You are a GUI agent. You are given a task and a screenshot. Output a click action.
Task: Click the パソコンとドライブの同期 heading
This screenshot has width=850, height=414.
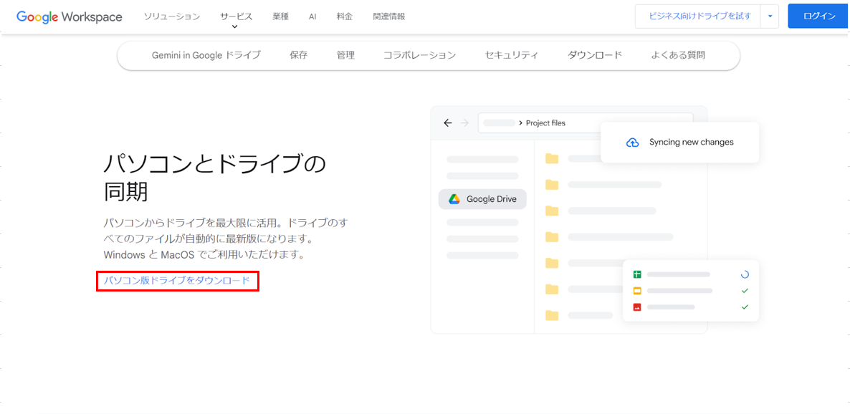pyautogui.click(x=215, y=177)
